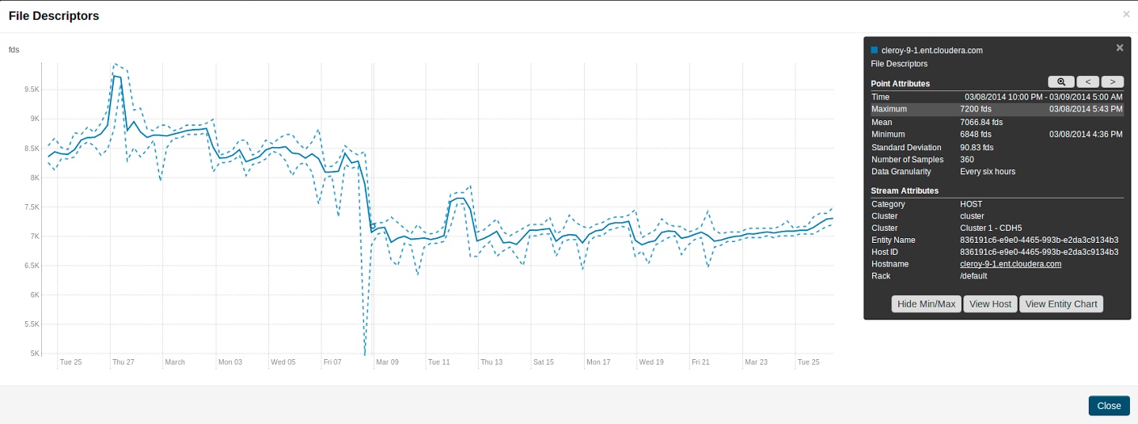Click the Mar 09 date label on x-axis
This screenshot has width=1138, height=424.
click(387, 362)
